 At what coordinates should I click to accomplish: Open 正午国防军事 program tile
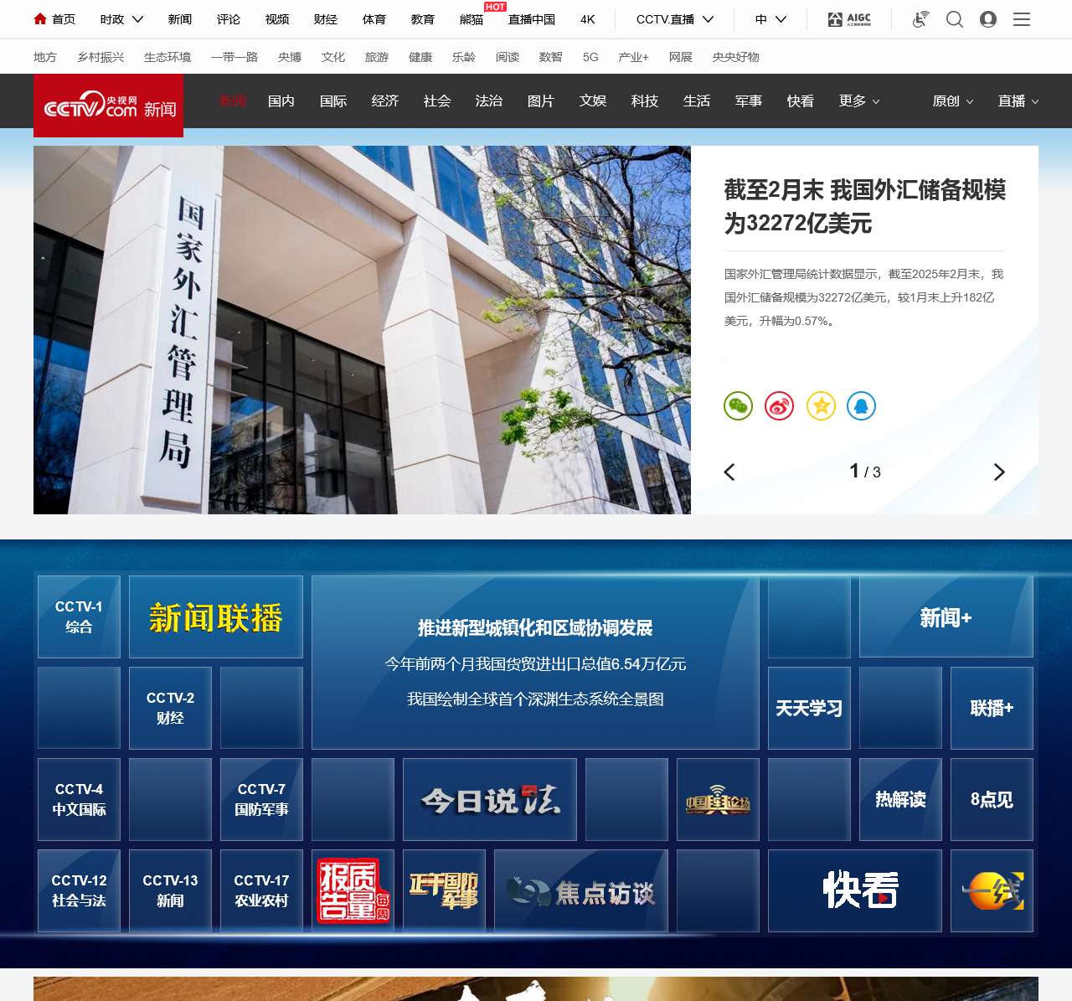444,891
